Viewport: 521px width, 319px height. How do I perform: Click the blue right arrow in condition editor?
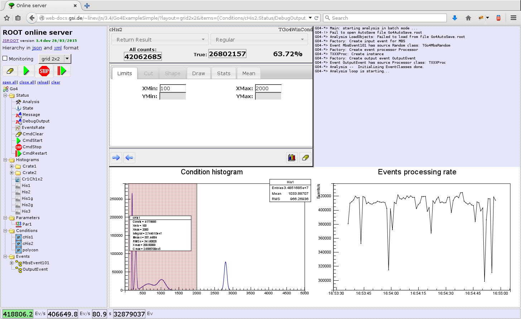coord(116,158)
